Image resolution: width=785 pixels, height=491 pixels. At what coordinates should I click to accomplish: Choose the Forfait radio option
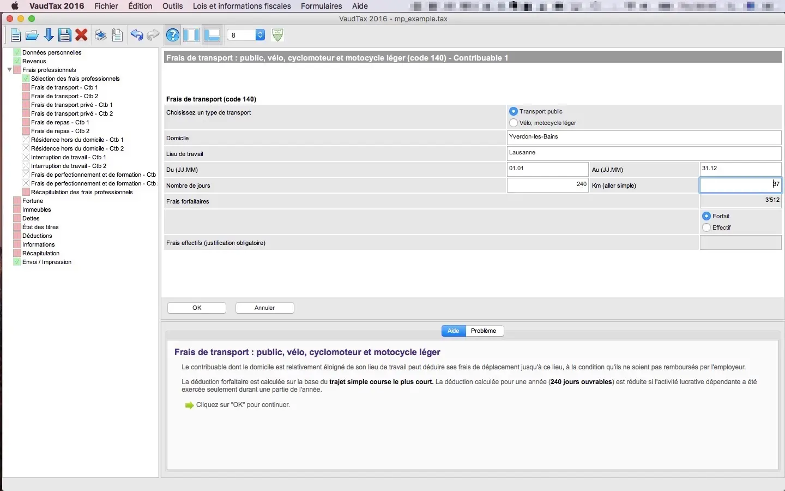[706, 216]
